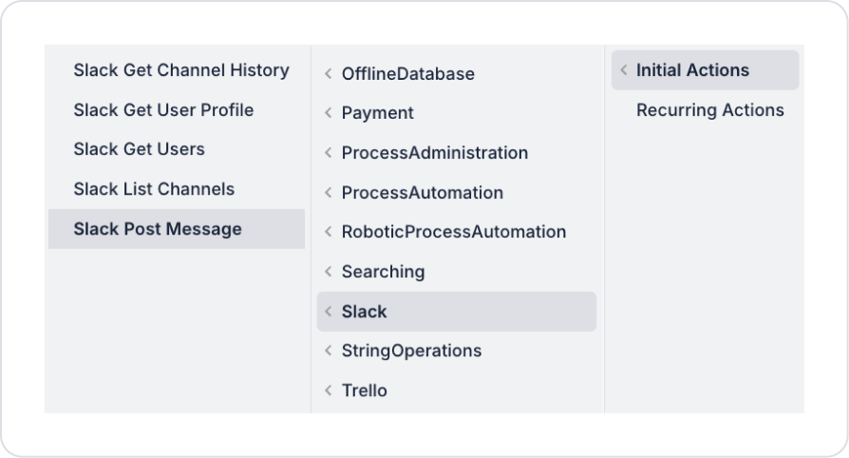Choose the RoboticProcessAutomation category

click(453, 232)
